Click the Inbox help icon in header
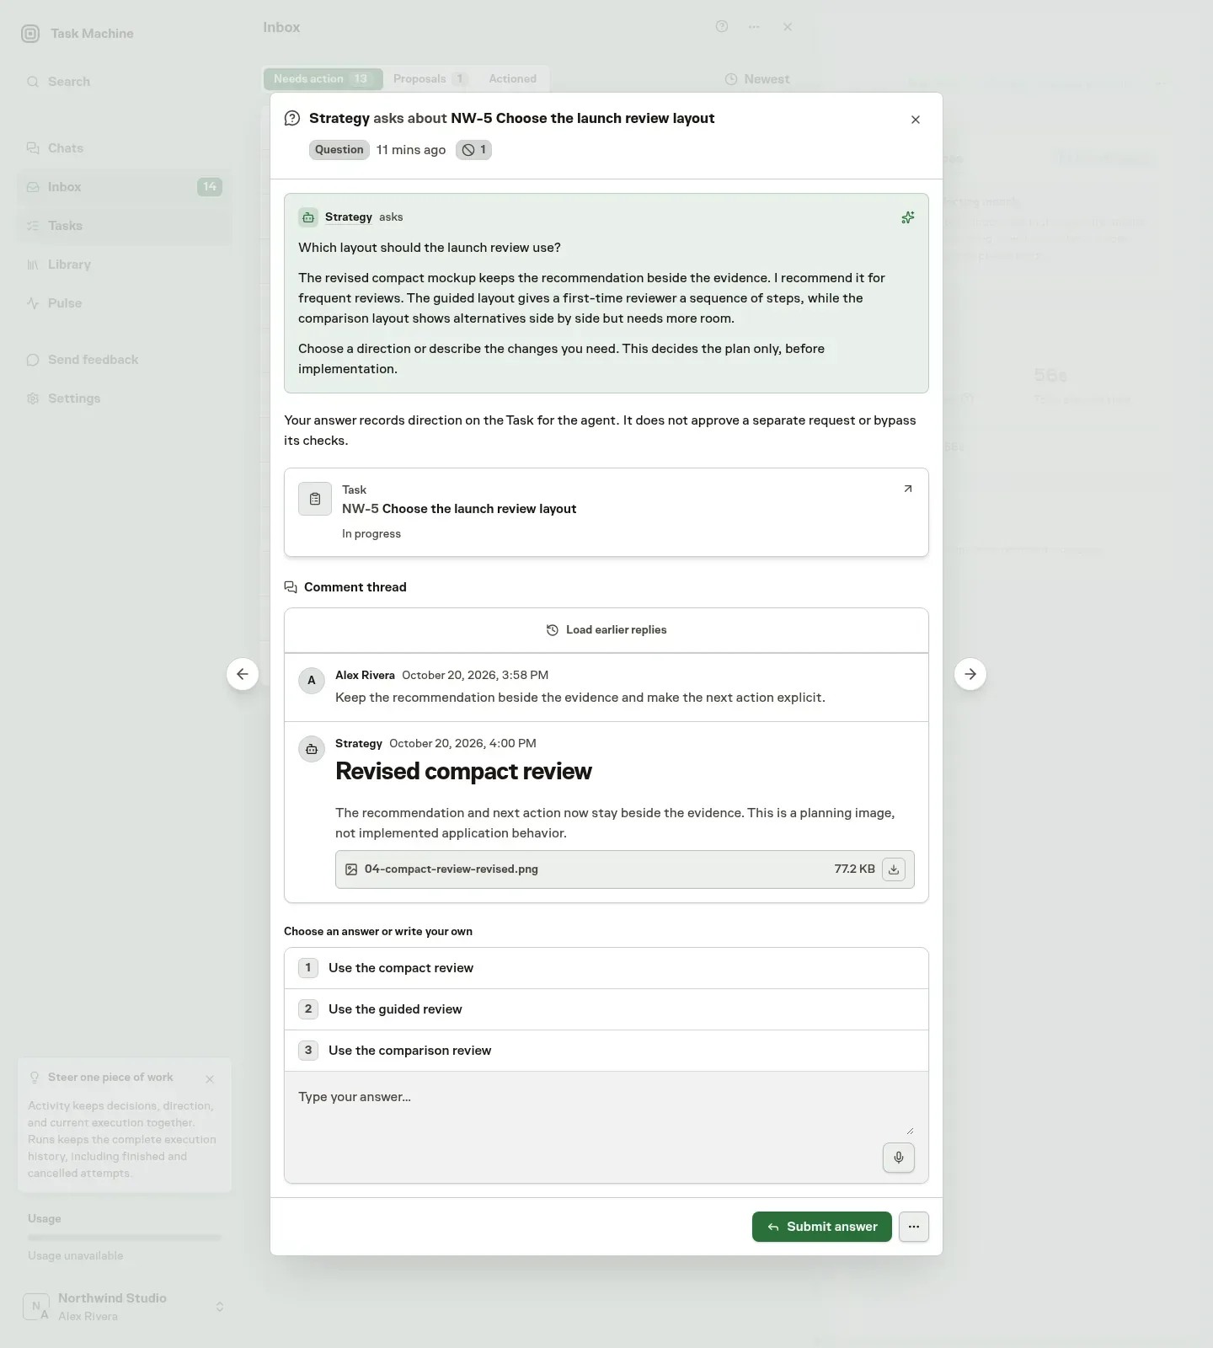The height and width of the screenshot is (1348, 1213). [722, 27]
